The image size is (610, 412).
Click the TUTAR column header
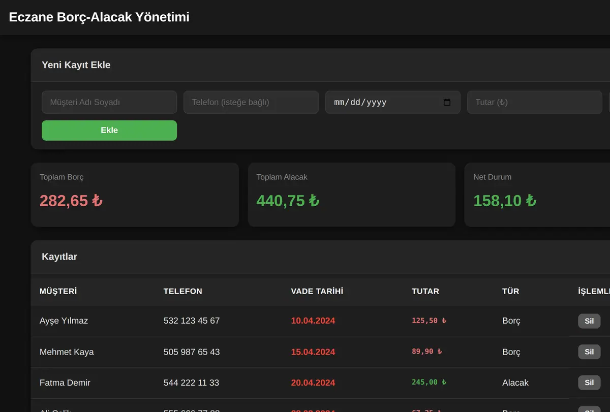coord(425,291)
